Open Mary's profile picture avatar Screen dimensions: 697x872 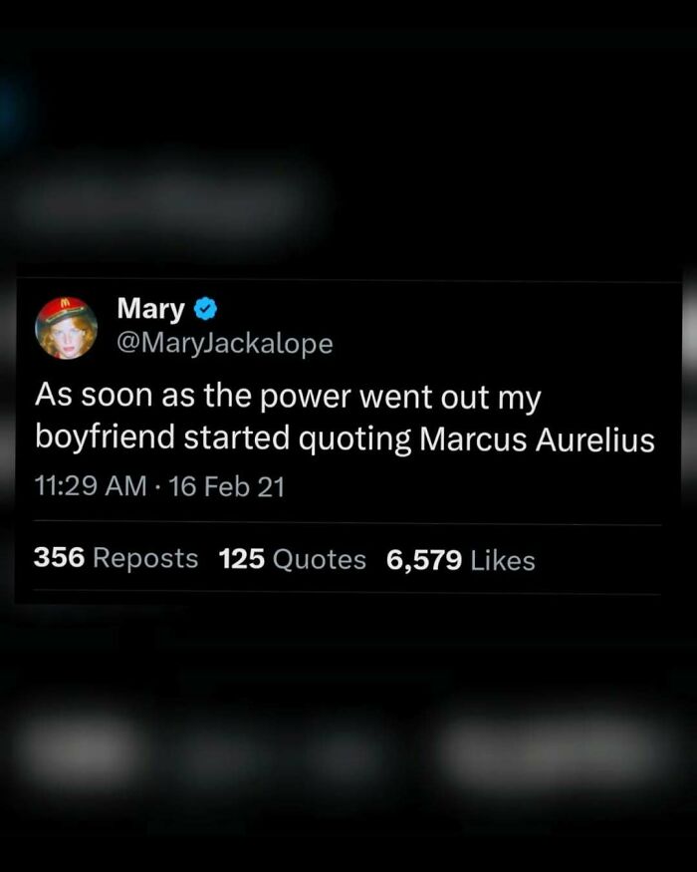(67, 328)
